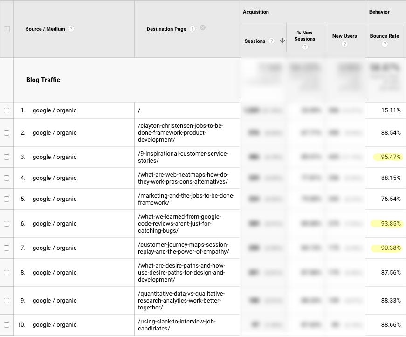Check the box for row 3
The image size is (406, 337).
(x=7, y=157)
